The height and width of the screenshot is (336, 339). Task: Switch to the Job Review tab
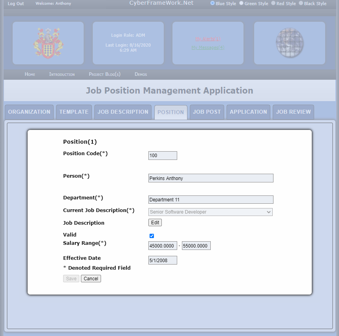293,112
